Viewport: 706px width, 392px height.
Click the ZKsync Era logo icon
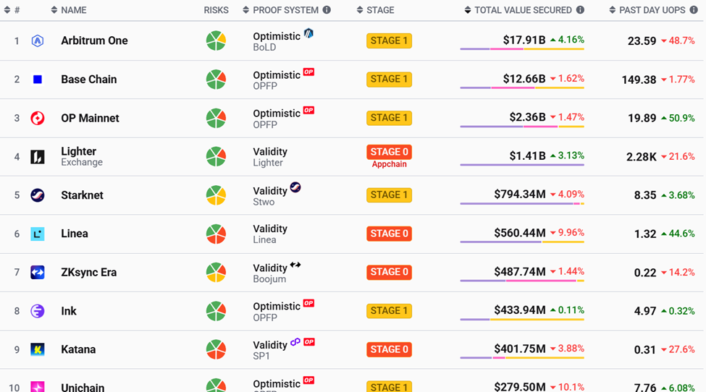click(38, 273)
